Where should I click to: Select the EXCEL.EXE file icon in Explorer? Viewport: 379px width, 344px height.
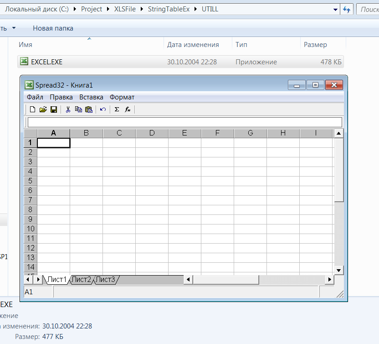(24, 62)
